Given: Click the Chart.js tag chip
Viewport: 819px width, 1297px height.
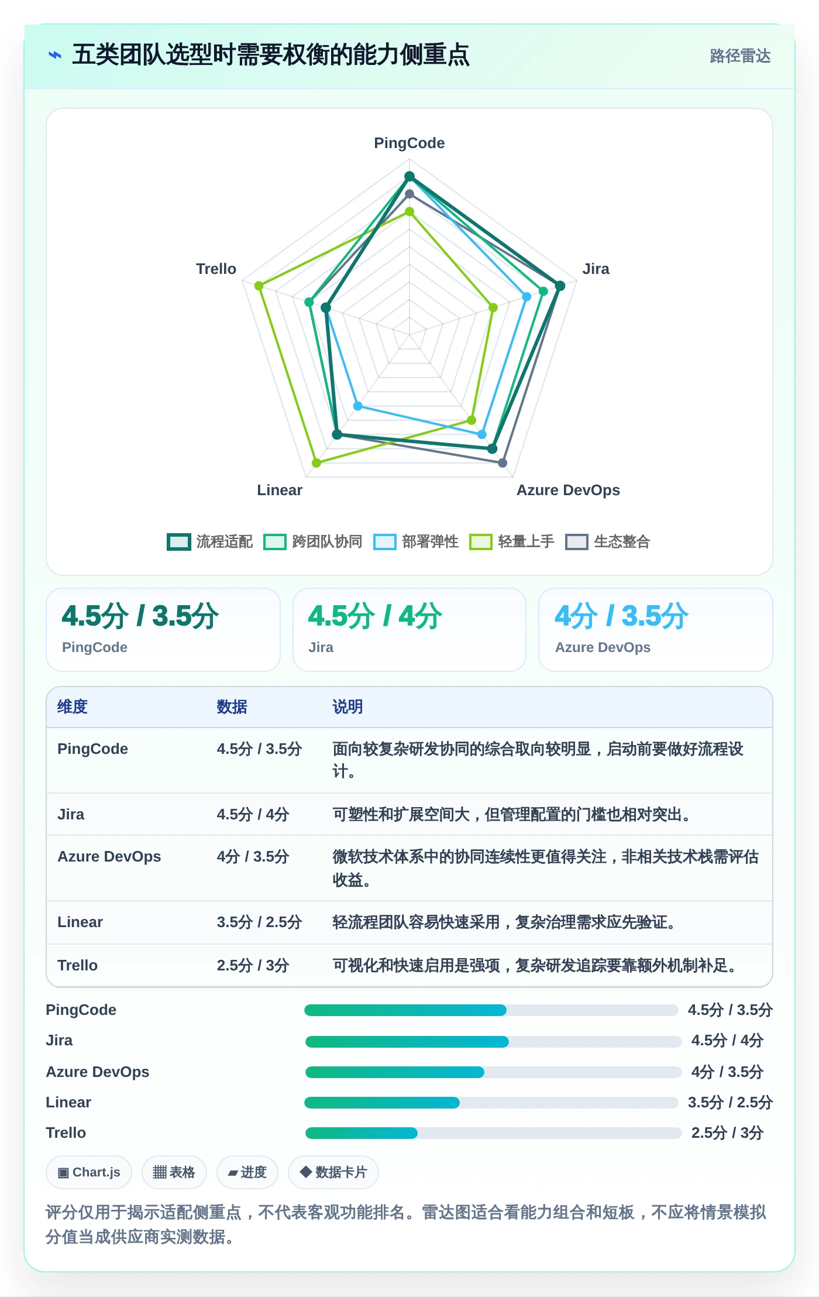Looking at the screenshot, I should pyautogui.click(x=89, y=1172).
